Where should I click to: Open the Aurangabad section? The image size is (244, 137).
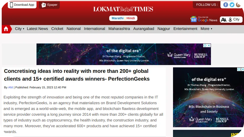click(x=144, y=29)
